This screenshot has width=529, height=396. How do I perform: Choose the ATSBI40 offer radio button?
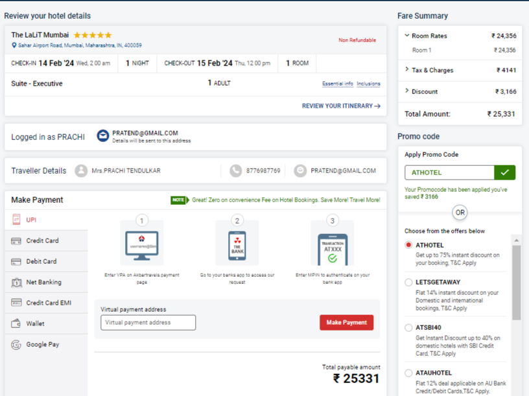408,328
